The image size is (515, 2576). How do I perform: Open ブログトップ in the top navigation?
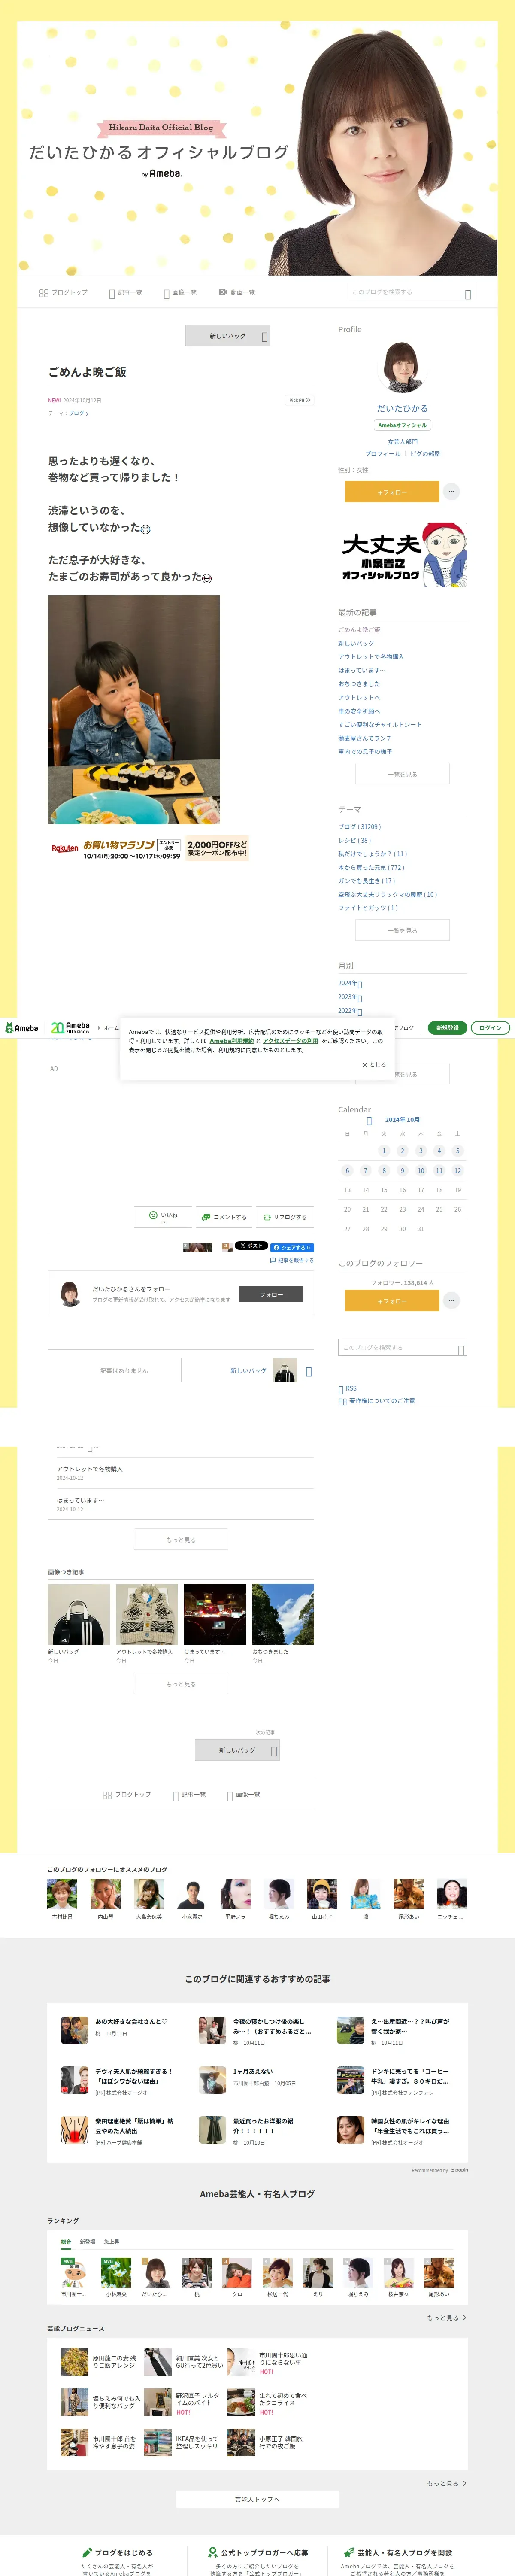click(63, 292)
